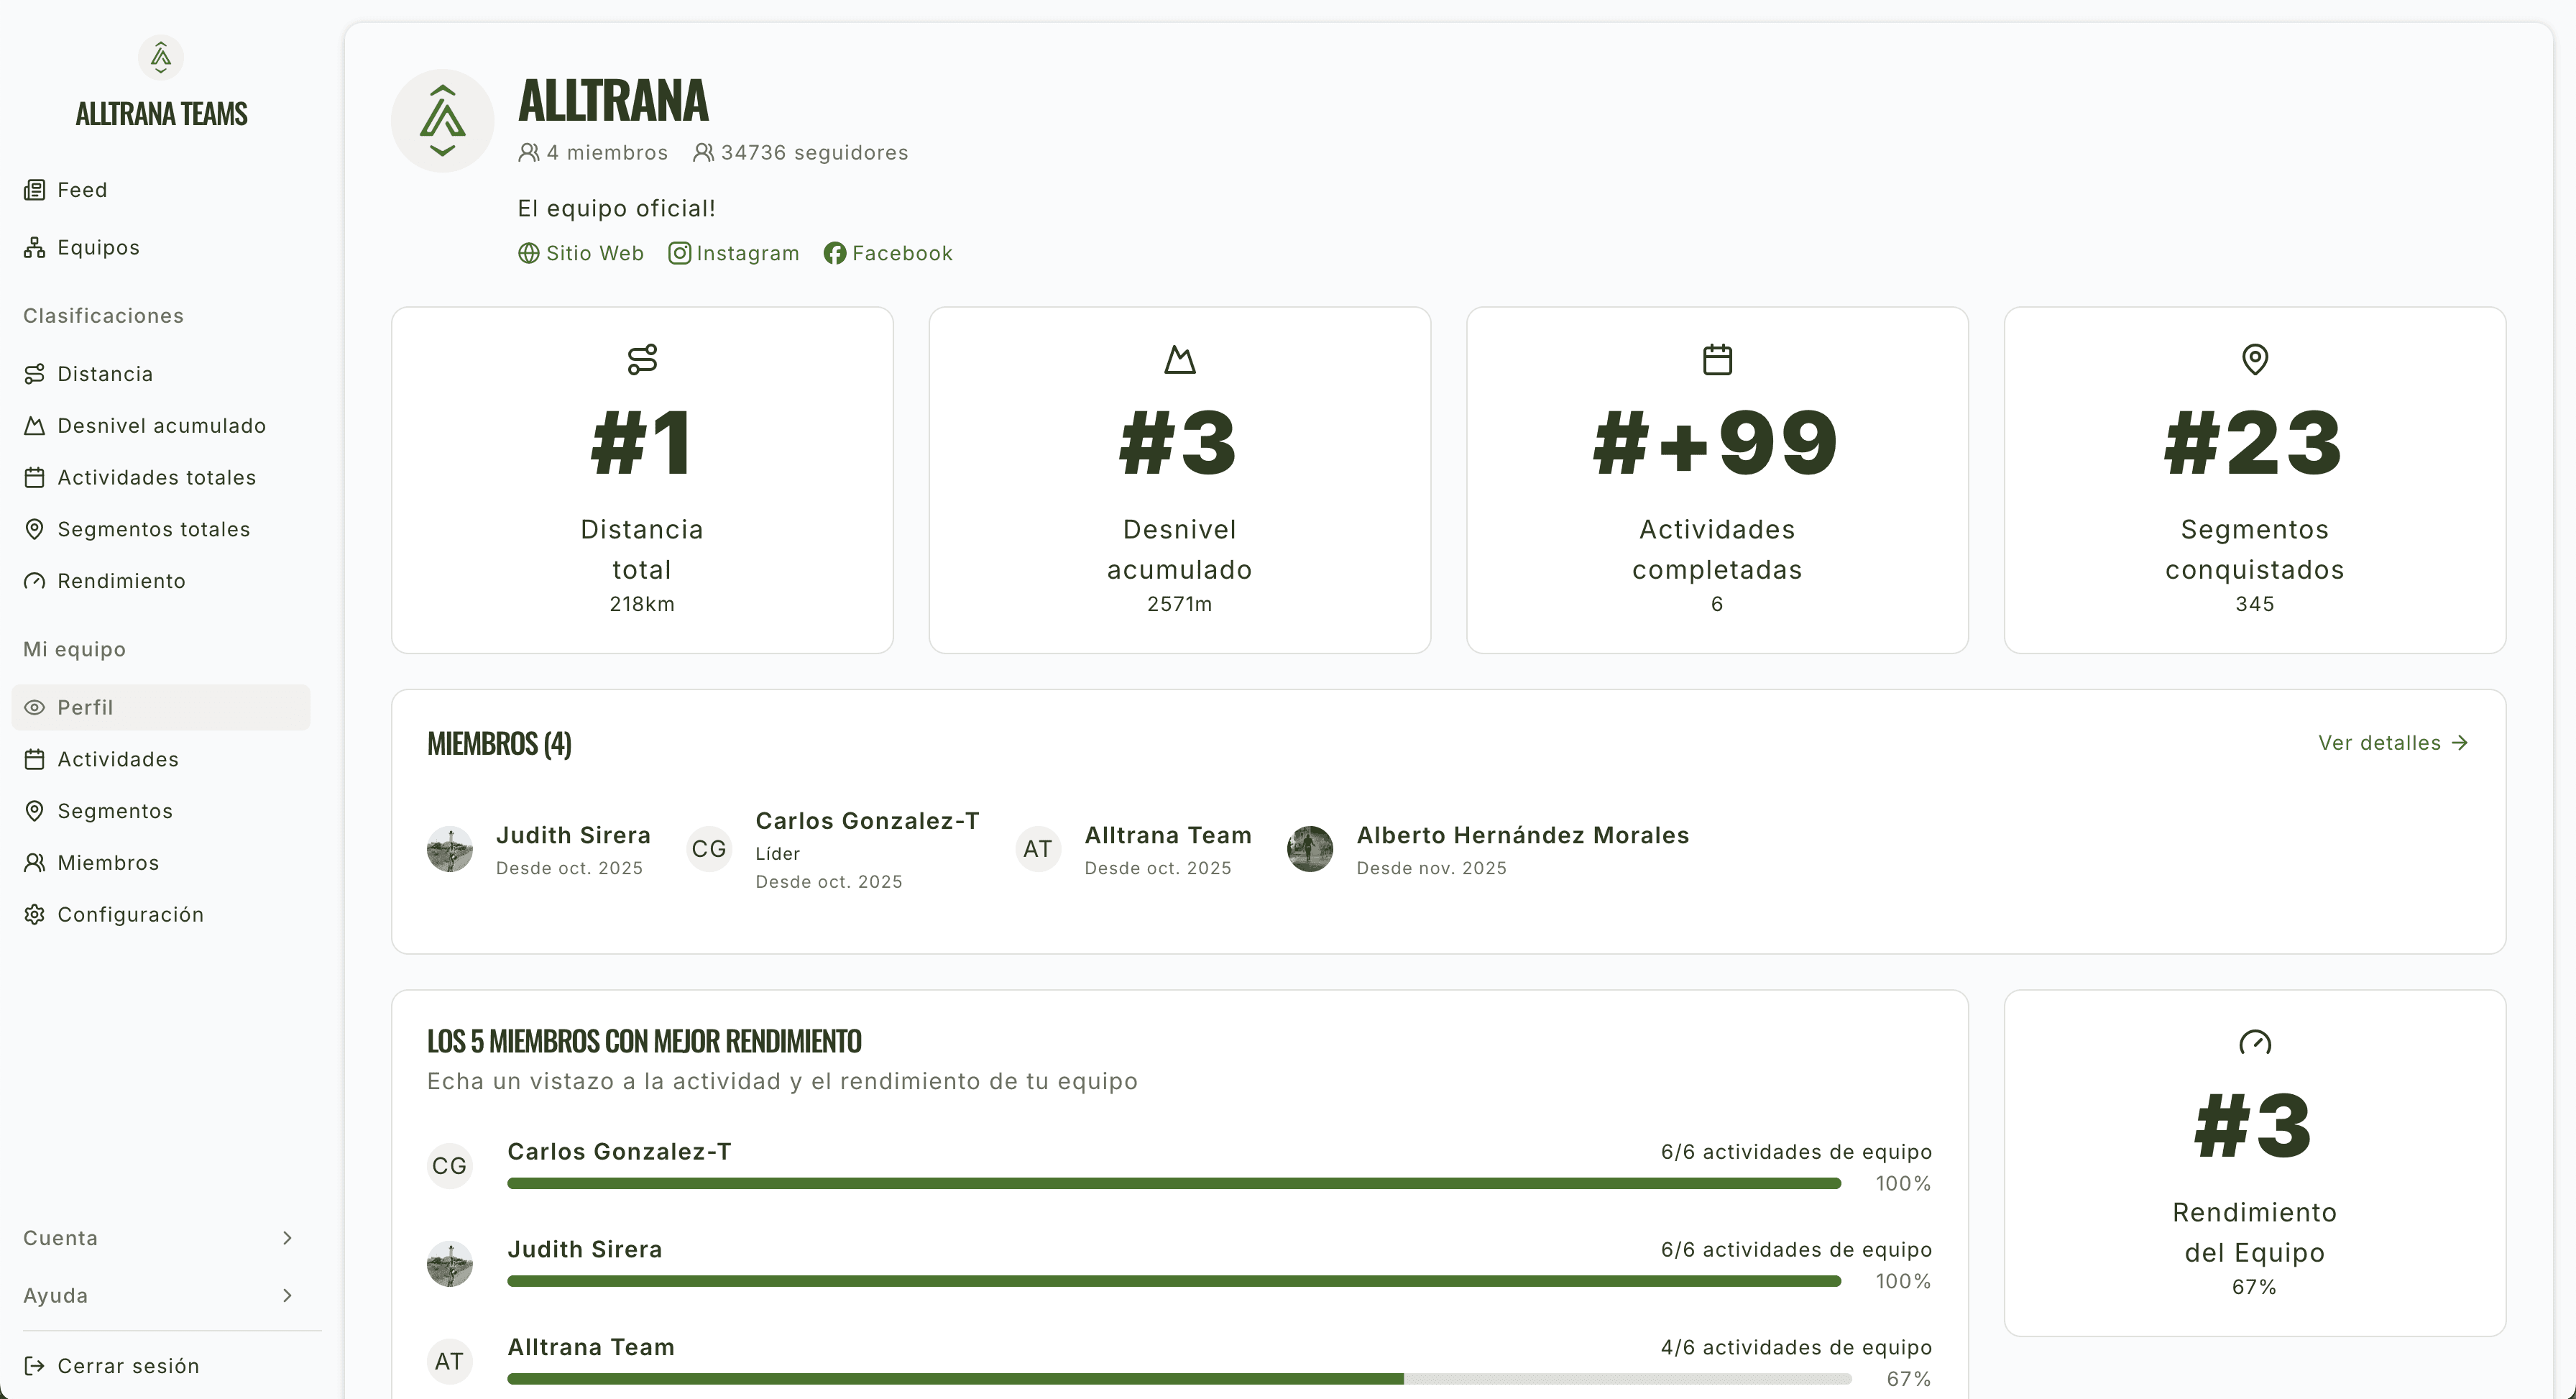Click Cerrar sesión to log out

tap(126, 1366)
